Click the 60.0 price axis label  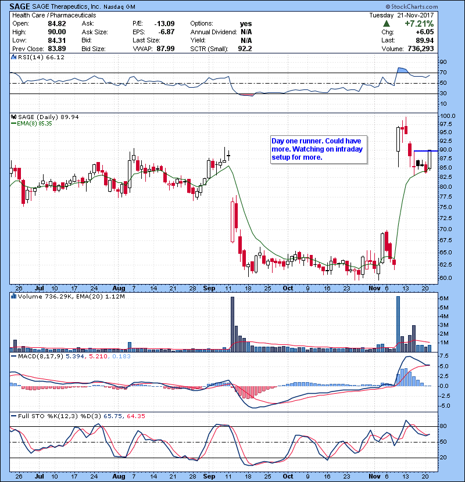tap(446, 278)
